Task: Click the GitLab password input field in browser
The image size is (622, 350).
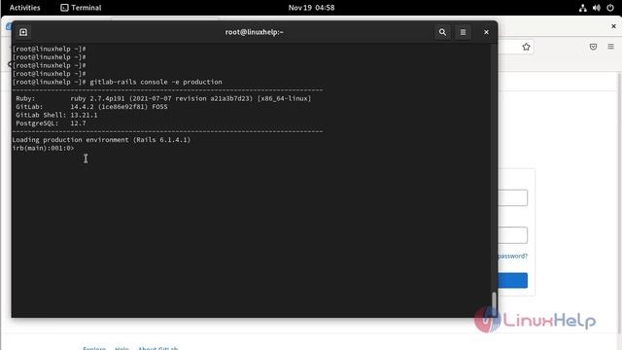Action: pos(512,235)
